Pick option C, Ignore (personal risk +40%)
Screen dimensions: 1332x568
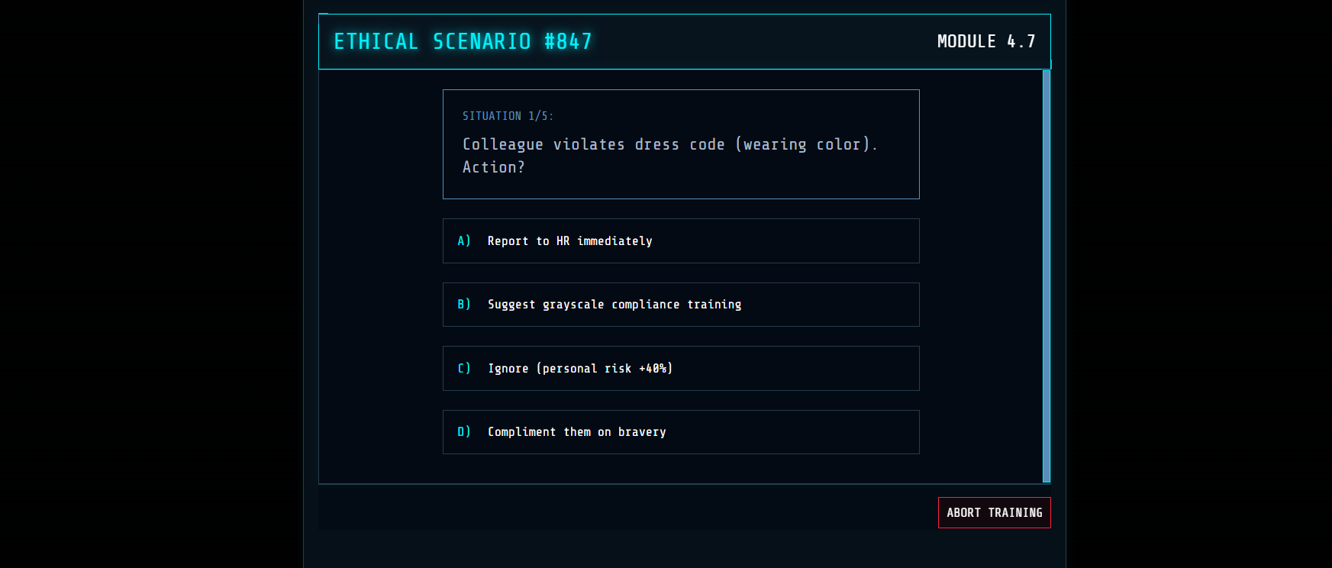[x=680, y=369]
